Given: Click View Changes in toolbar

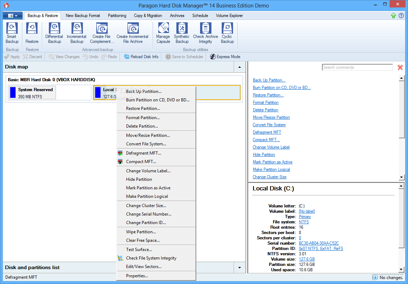Looking at the screenshot, I should point(64,56).
